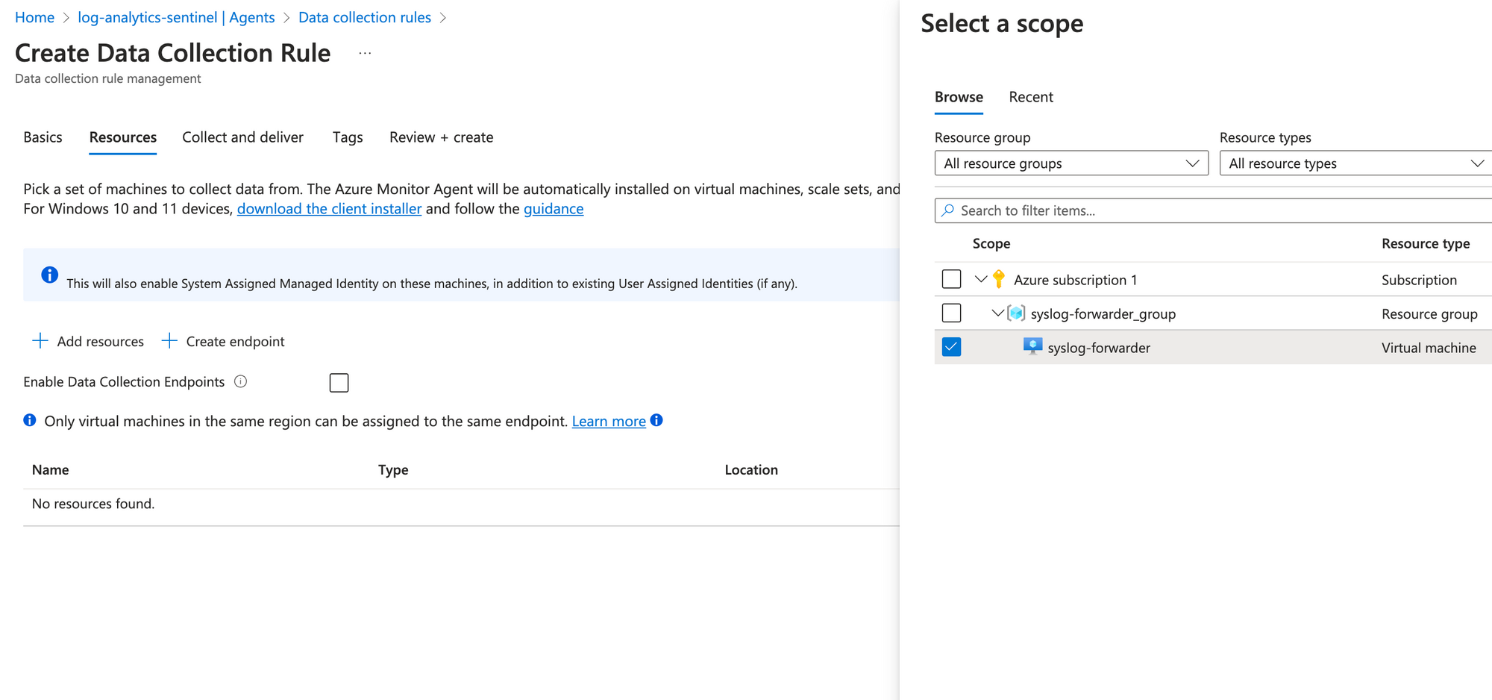Select the Resources tab

tap(123, 137)
